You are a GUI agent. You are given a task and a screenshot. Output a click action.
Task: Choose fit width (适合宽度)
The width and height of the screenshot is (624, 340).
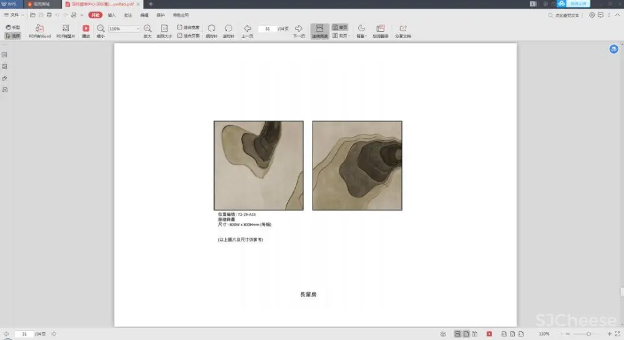click(x=188, y=27)
